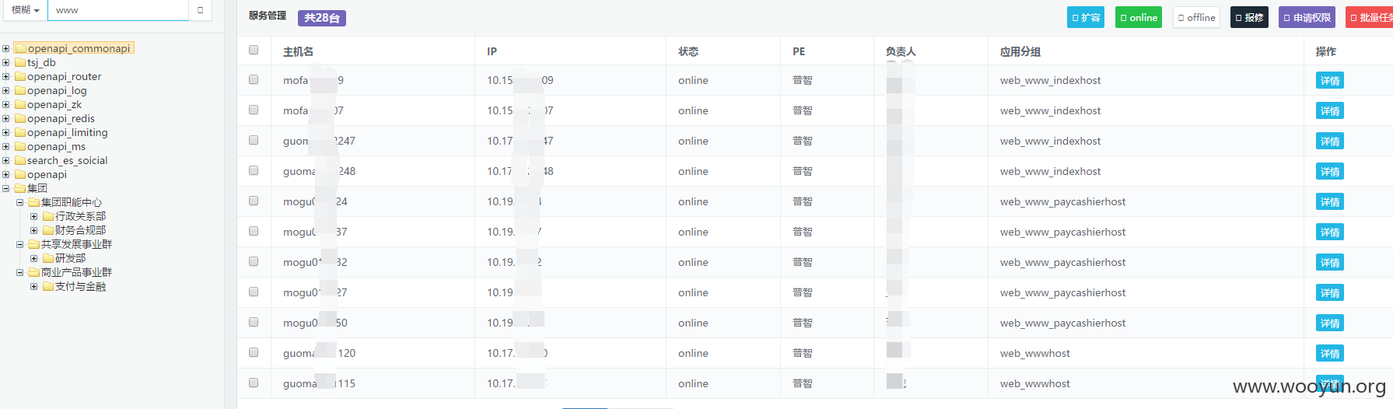1393x409 pixels.
Task: Click the search field containing www
Action: tap(118, 10)
